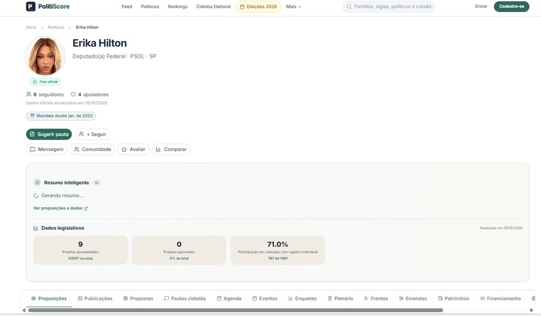Click the apoiadores heart icon
Image resolution: width=541 pixels, height=316 pixels.
coord(73,94)
